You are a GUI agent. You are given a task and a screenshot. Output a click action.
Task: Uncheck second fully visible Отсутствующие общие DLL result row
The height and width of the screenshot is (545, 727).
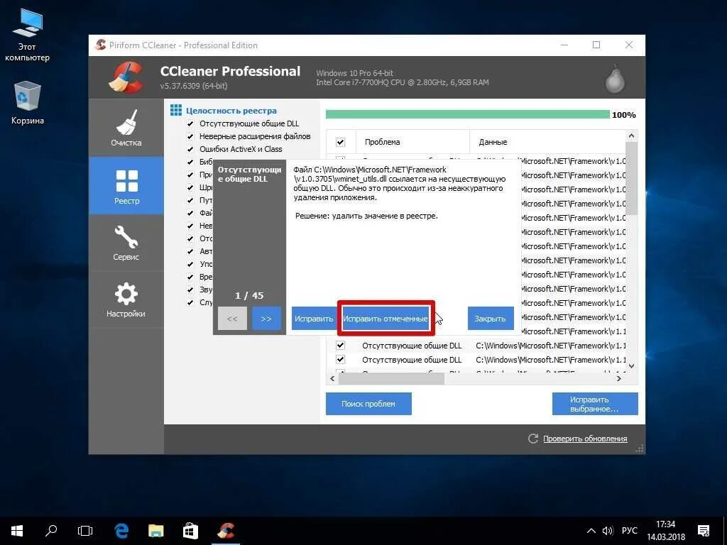coord(340,360)
